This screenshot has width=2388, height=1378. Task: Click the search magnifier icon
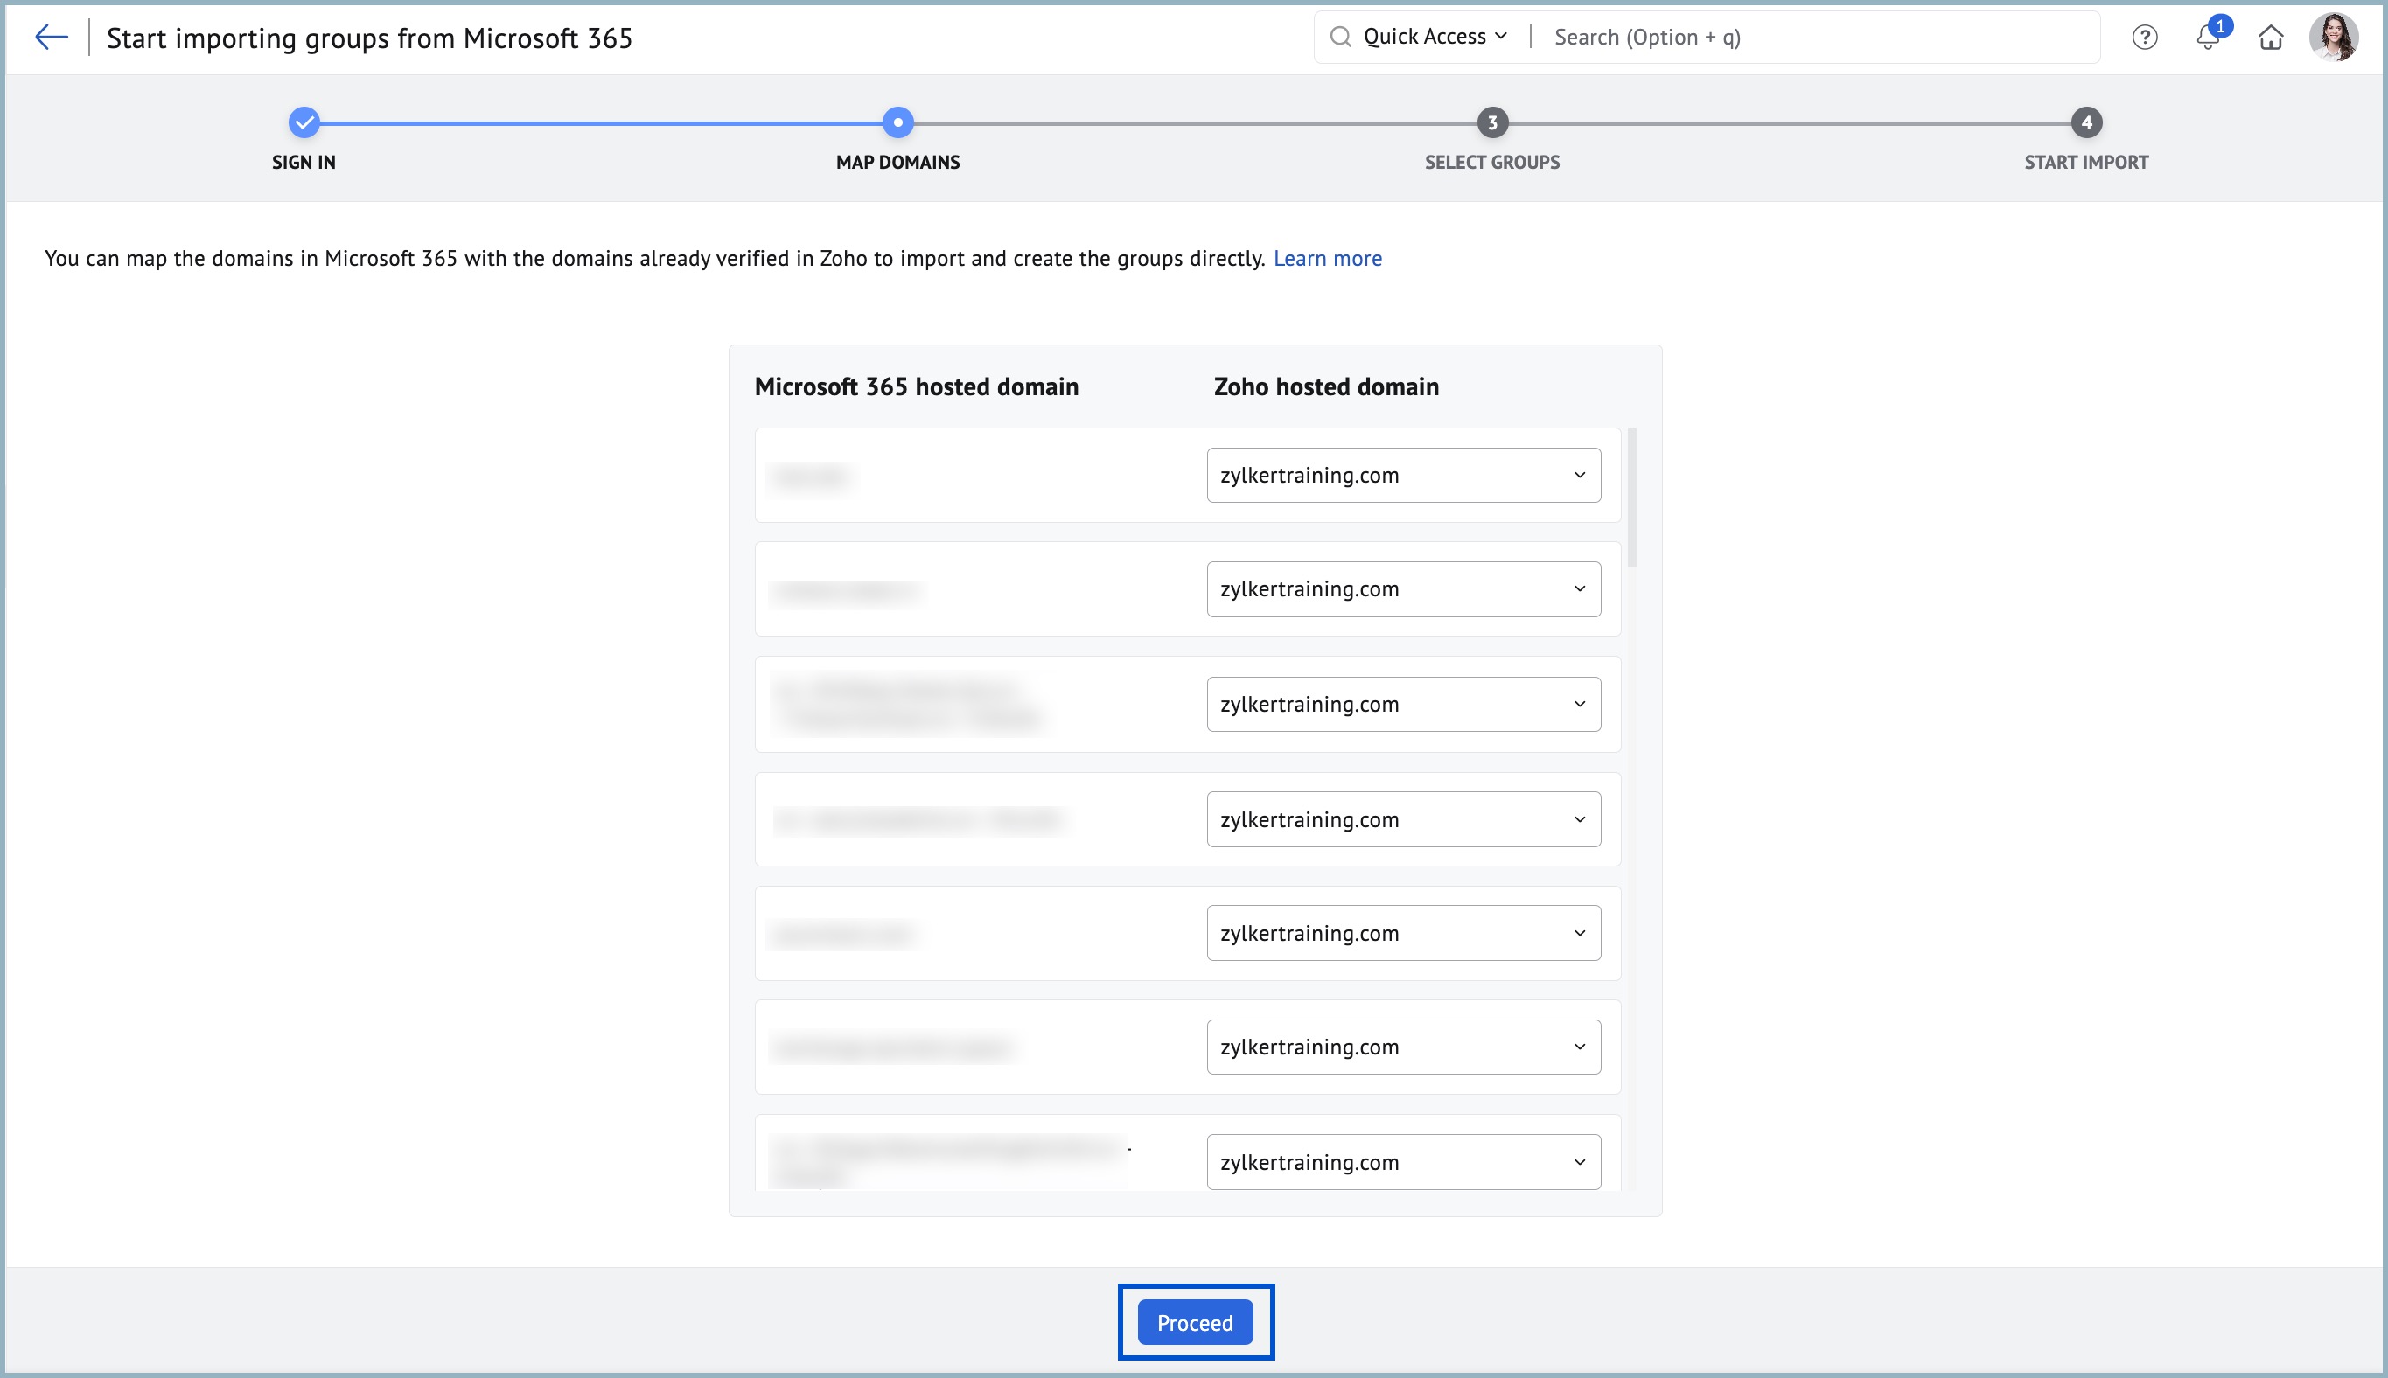(1340, 37)
